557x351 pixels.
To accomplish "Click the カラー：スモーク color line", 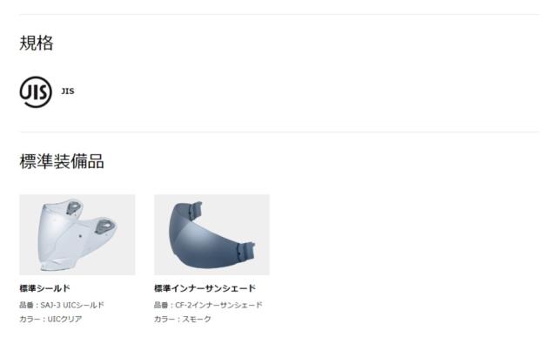I will click(x=183, y=319).
